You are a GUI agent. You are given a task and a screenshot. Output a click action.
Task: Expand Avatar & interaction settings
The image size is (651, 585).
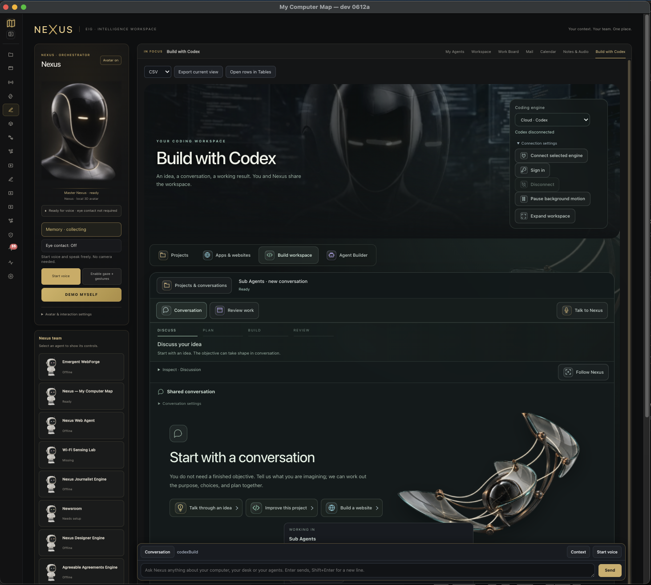[x=66, y=315]
